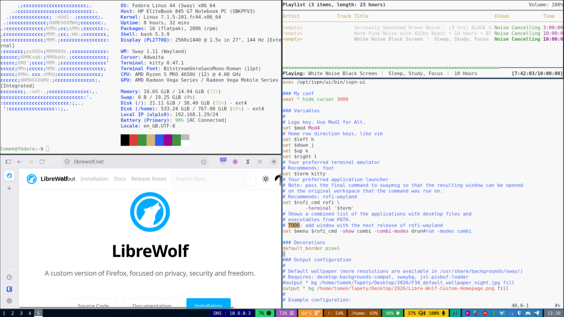Click the 13:39 clock

554,313
